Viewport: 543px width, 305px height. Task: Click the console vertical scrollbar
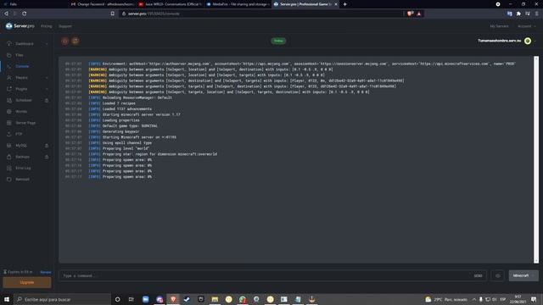pyautogui.click(x=536, y=159)
